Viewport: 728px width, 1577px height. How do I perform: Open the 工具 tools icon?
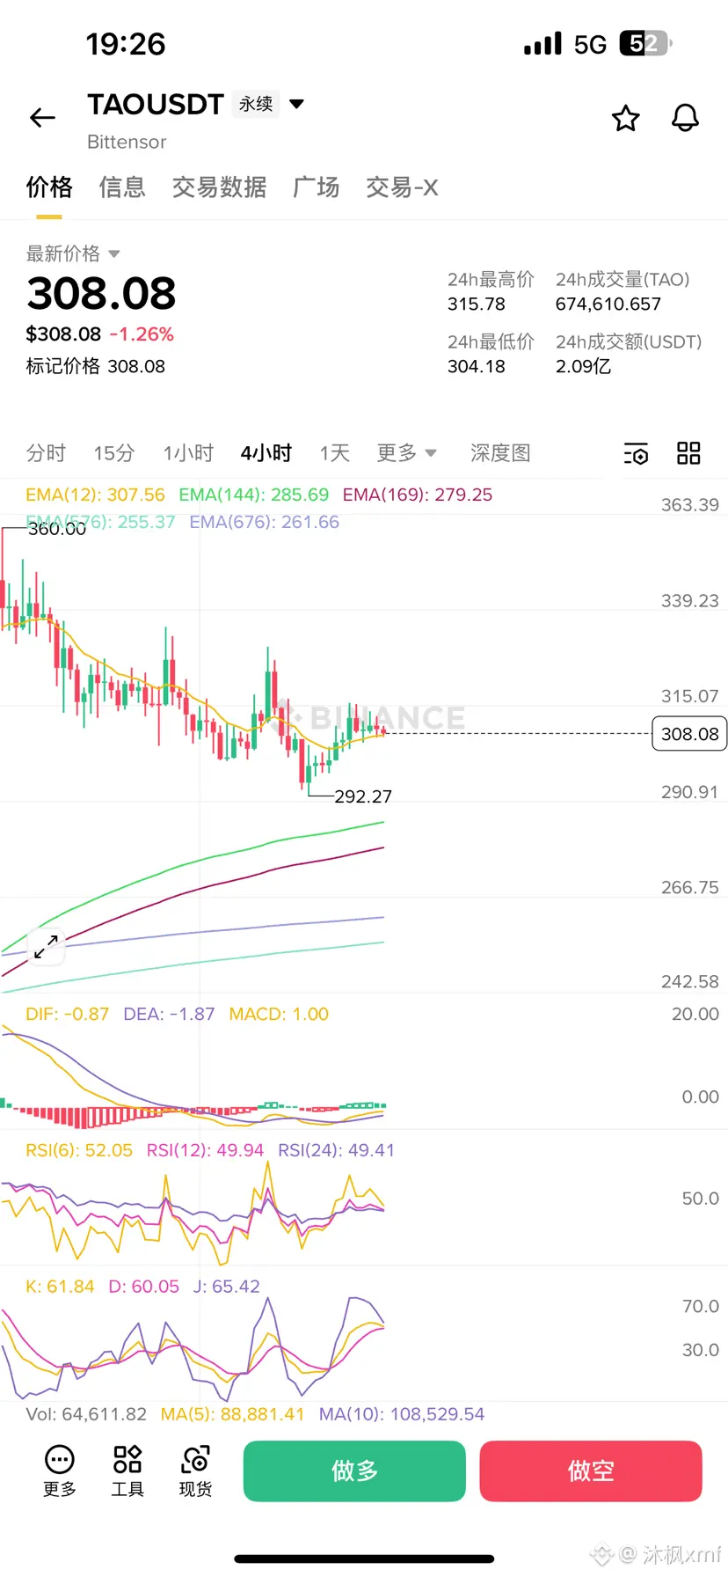[x=127, y=1460]
